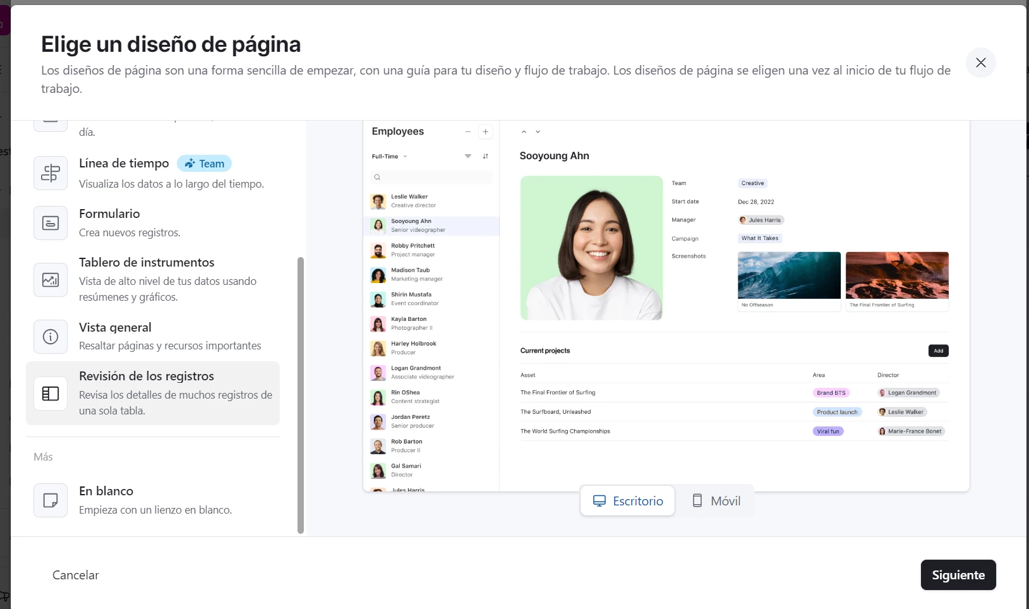Click the Brand BTS area tag
Screen dimensions: 1029x609
point(831,393)
